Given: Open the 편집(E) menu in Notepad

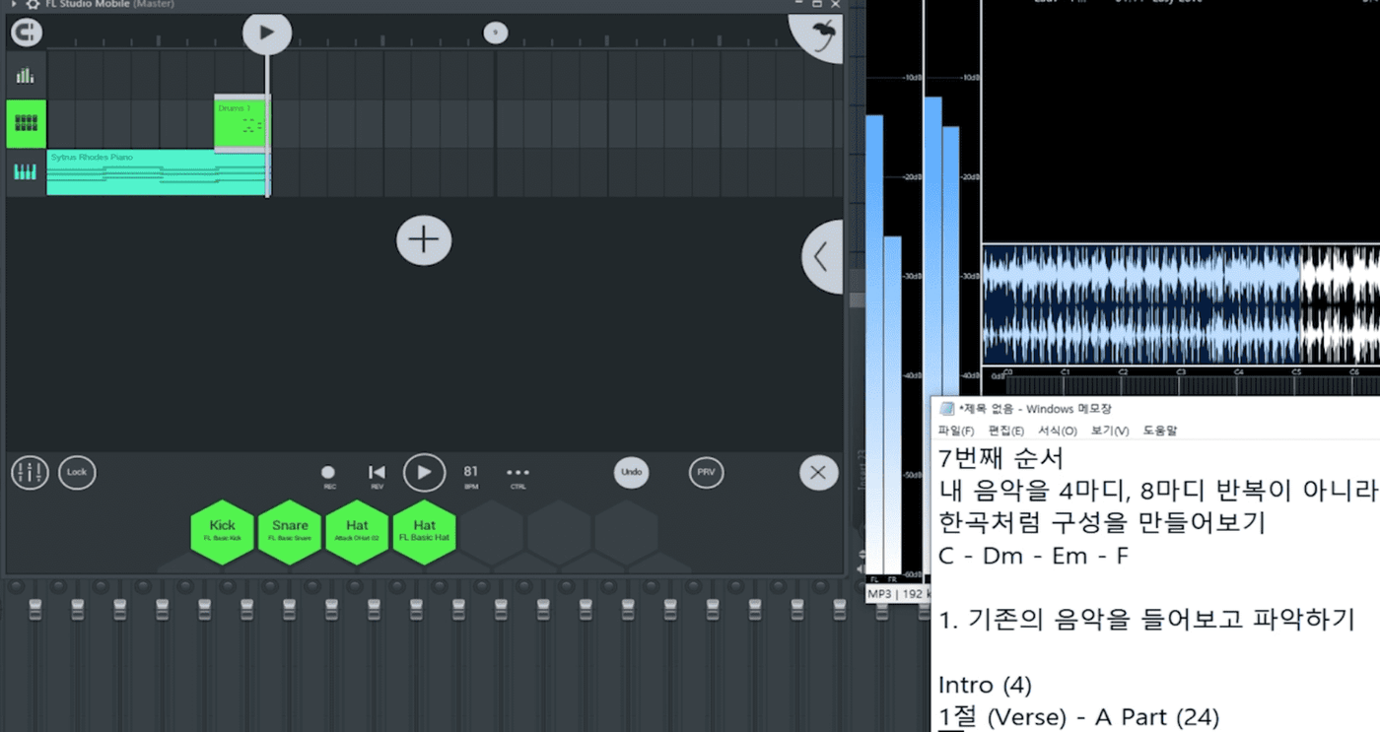Looking at the screenshot, I should 1006,431.
